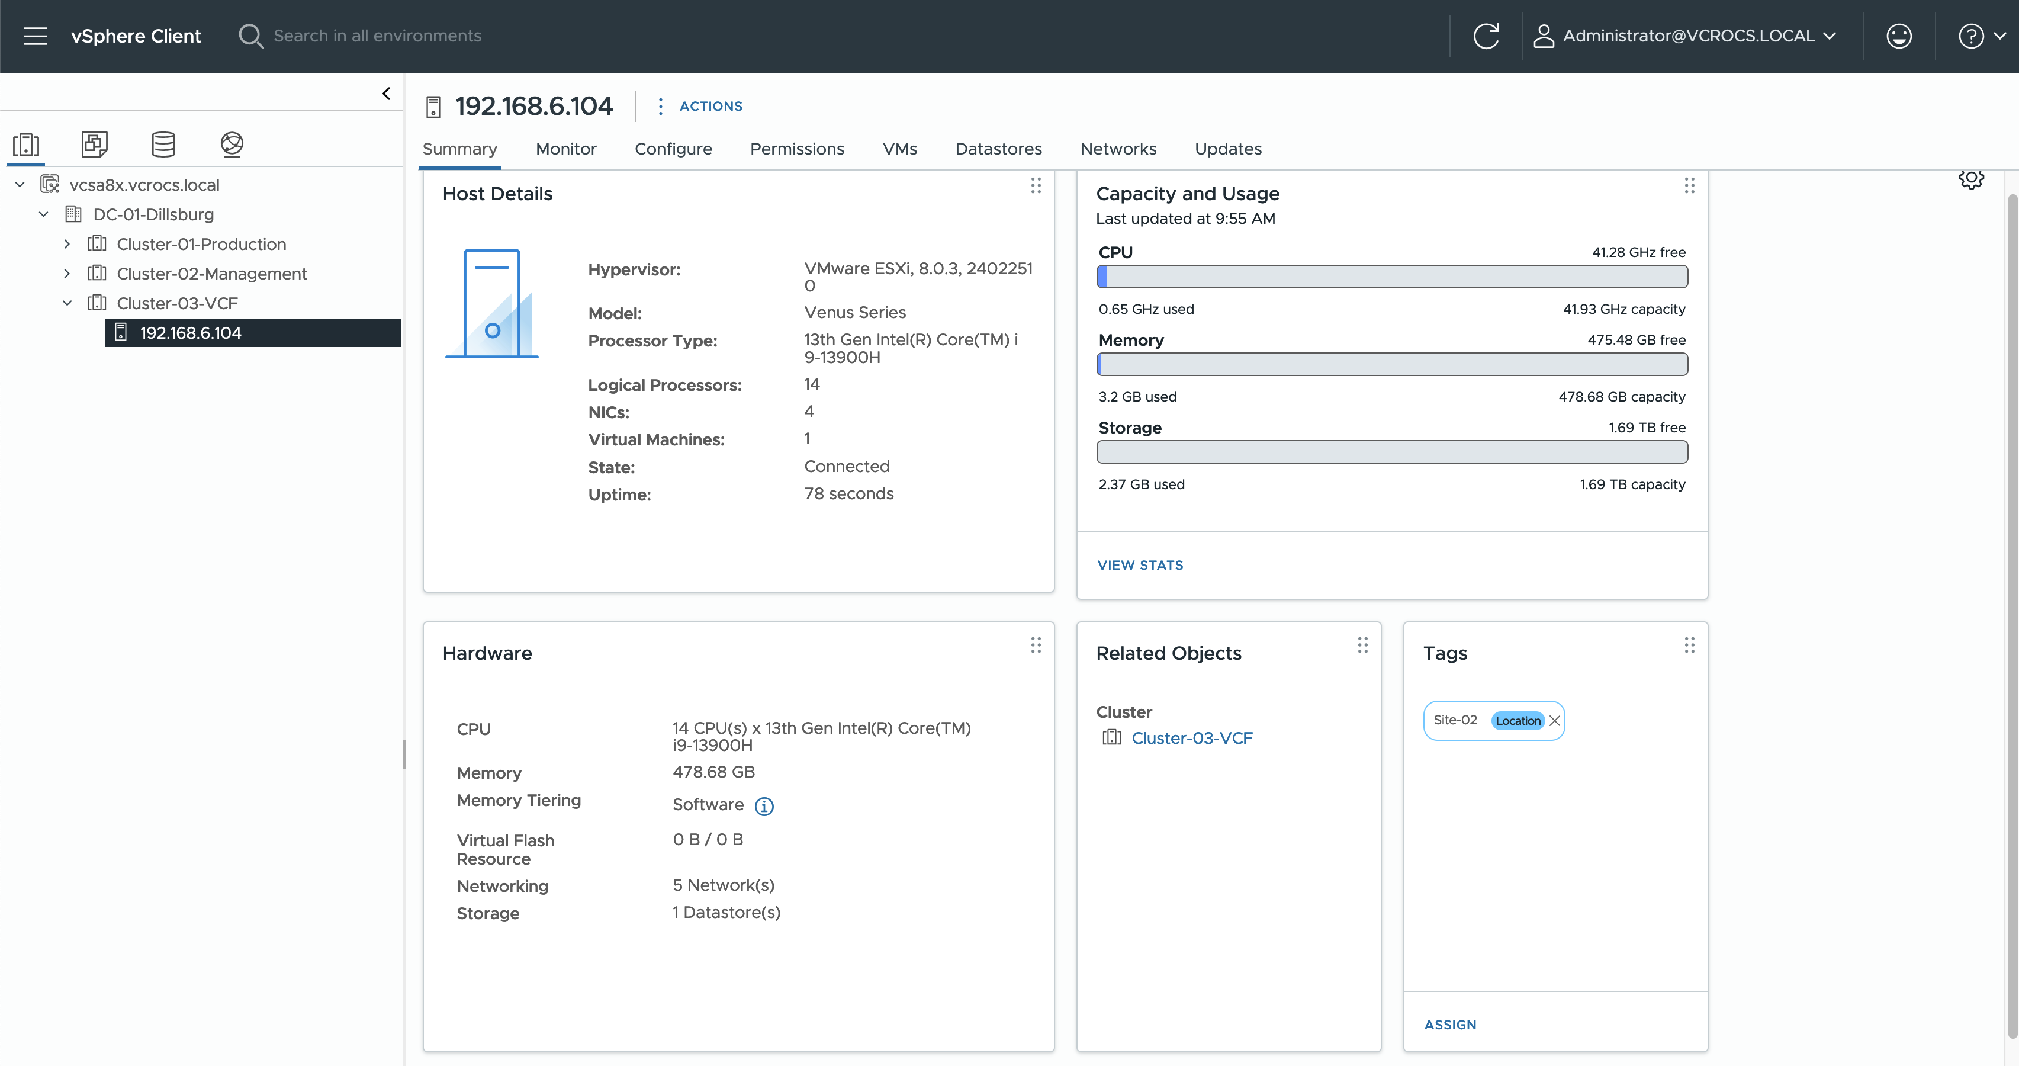Open the Cluster-03-VCF related object link
Viewport: 2019px width, 1066px height.
pos(1191,739)
